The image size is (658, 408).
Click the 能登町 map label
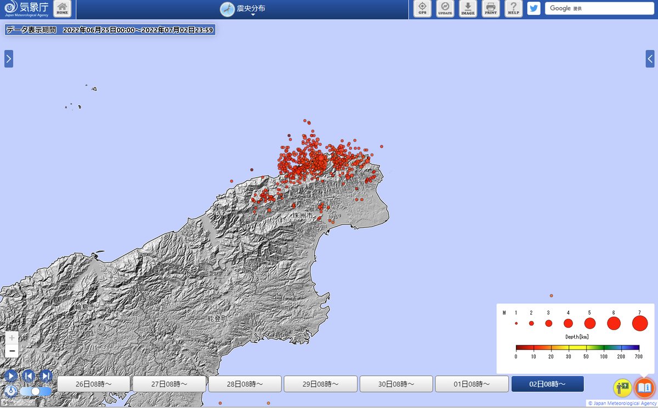click(x=217, y=318)
